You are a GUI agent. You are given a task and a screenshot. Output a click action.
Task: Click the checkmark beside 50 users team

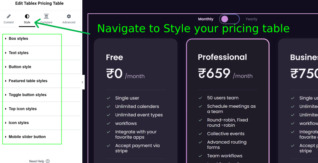pos(200,98)
